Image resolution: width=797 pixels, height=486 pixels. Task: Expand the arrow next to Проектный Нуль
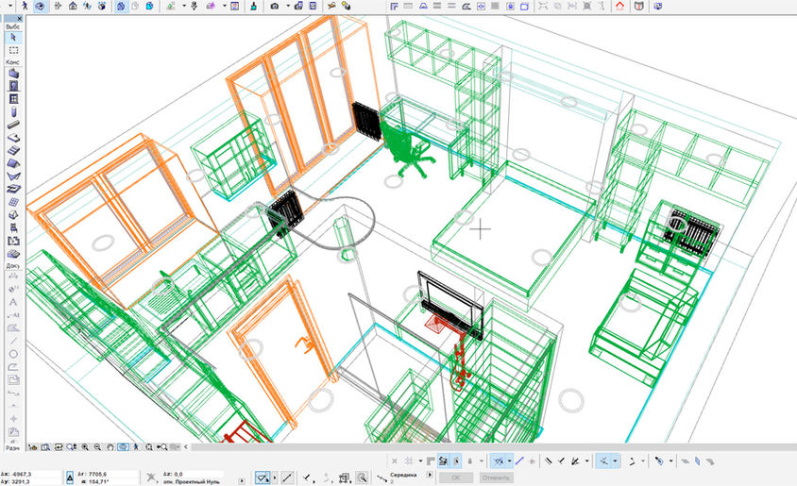pyautogui.click(x=242, y=481)
